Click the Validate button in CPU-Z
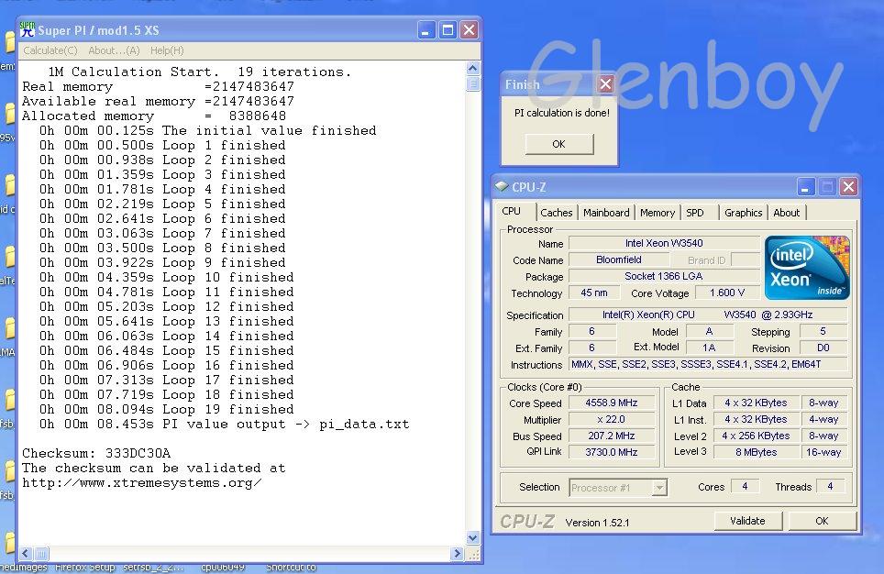Image resolution: width=884 pixels, height=574 pixels. [x=747, y=521]
